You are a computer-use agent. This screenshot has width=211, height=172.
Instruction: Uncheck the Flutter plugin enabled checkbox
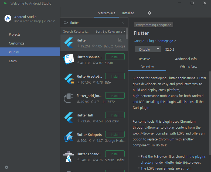pyautogui.click(x=120, y=40)
